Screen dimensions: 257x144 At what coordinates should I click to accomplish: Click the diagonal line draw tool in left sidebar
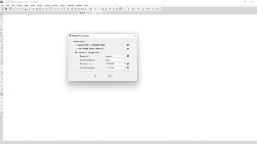click(2, 26)
